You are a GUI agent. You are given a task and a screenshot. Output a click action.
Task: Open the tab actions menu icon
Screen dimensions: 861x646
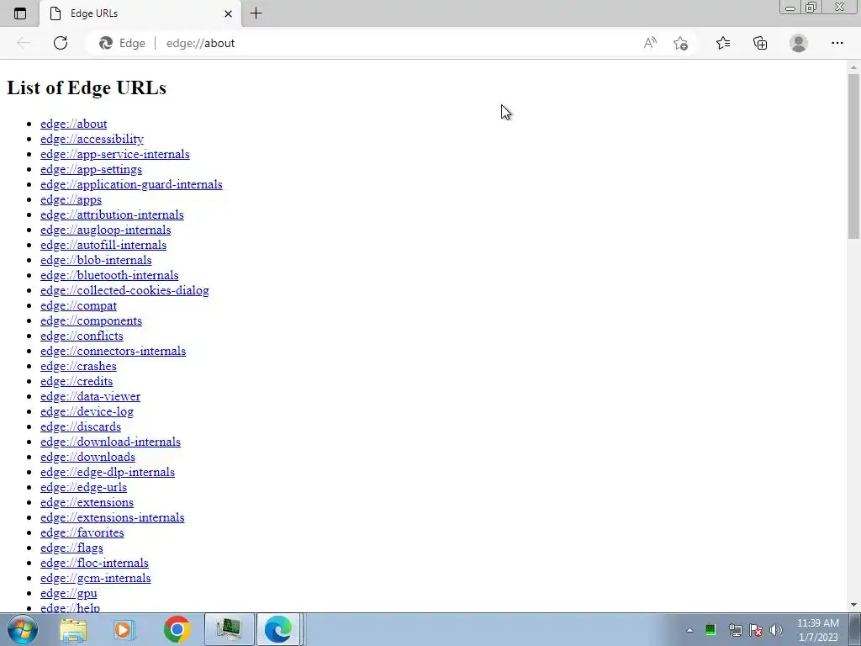click(x=20, y=13)
